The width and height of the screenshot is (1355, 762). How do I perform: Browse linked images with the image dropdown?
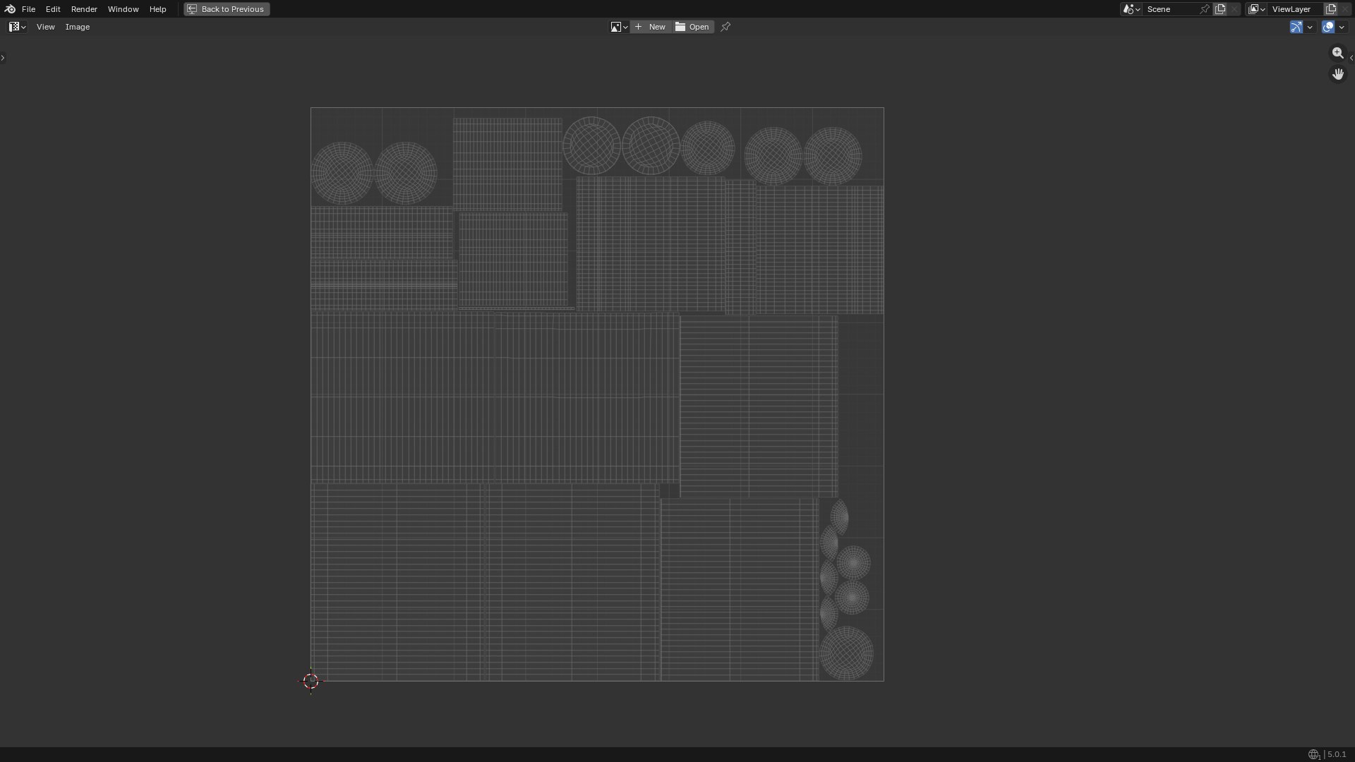619,27
